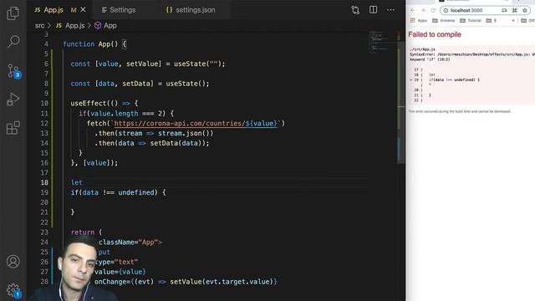This screenshot has height=301, width=535.
Task: Open the Extensions view
Action: 13,128
